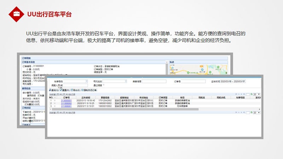This screenshot has width=283, height=159.
Task: Click the 查询(Q) search button
Action: [x=54, y=90]
